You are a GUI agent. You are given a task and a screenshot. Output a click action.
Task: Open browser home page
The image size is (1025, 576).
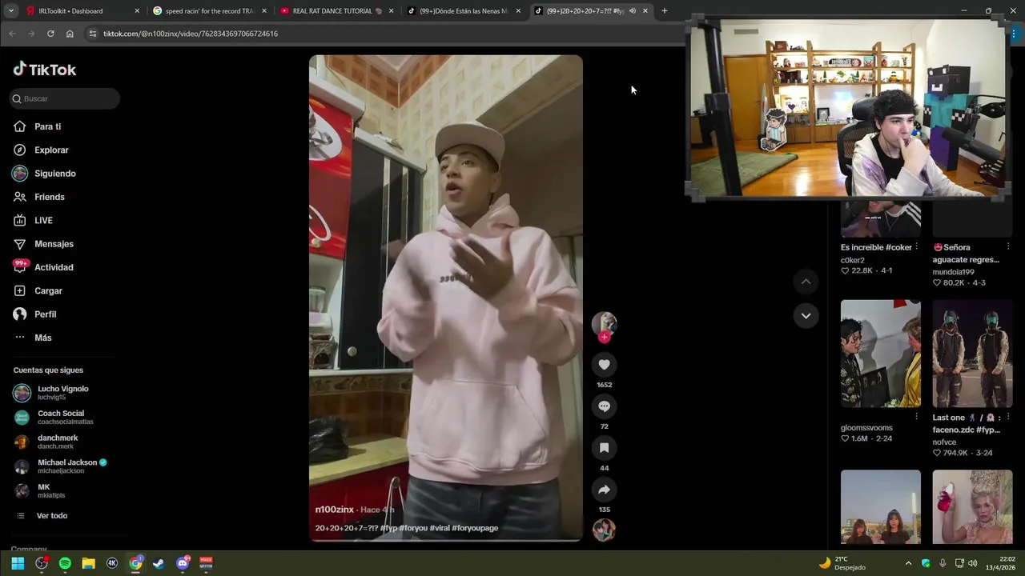pos(70,34)
